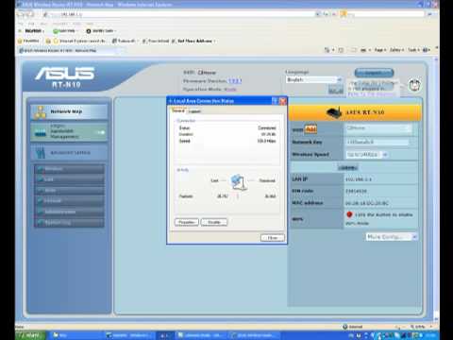The image size is (453, 340).
Task: Select the General tab in dialog
Action: 178,110
